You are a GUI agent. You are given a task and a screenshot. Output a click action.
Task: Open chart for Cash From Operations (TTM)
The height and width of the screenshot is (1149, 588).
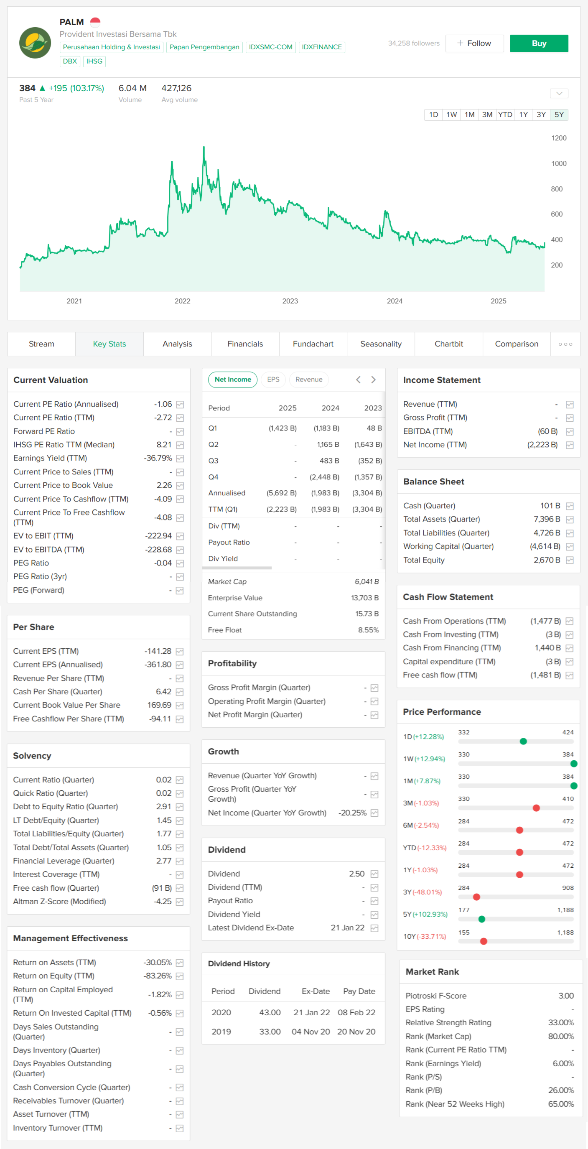570,622
